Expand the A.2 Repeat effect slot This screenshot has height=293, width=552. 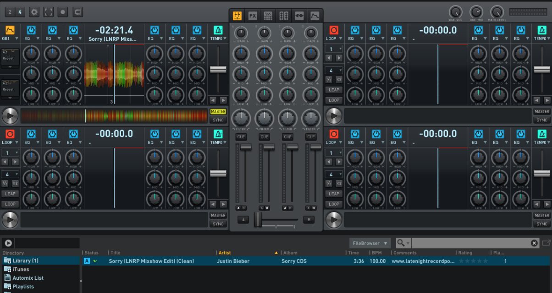pos(10,97)
